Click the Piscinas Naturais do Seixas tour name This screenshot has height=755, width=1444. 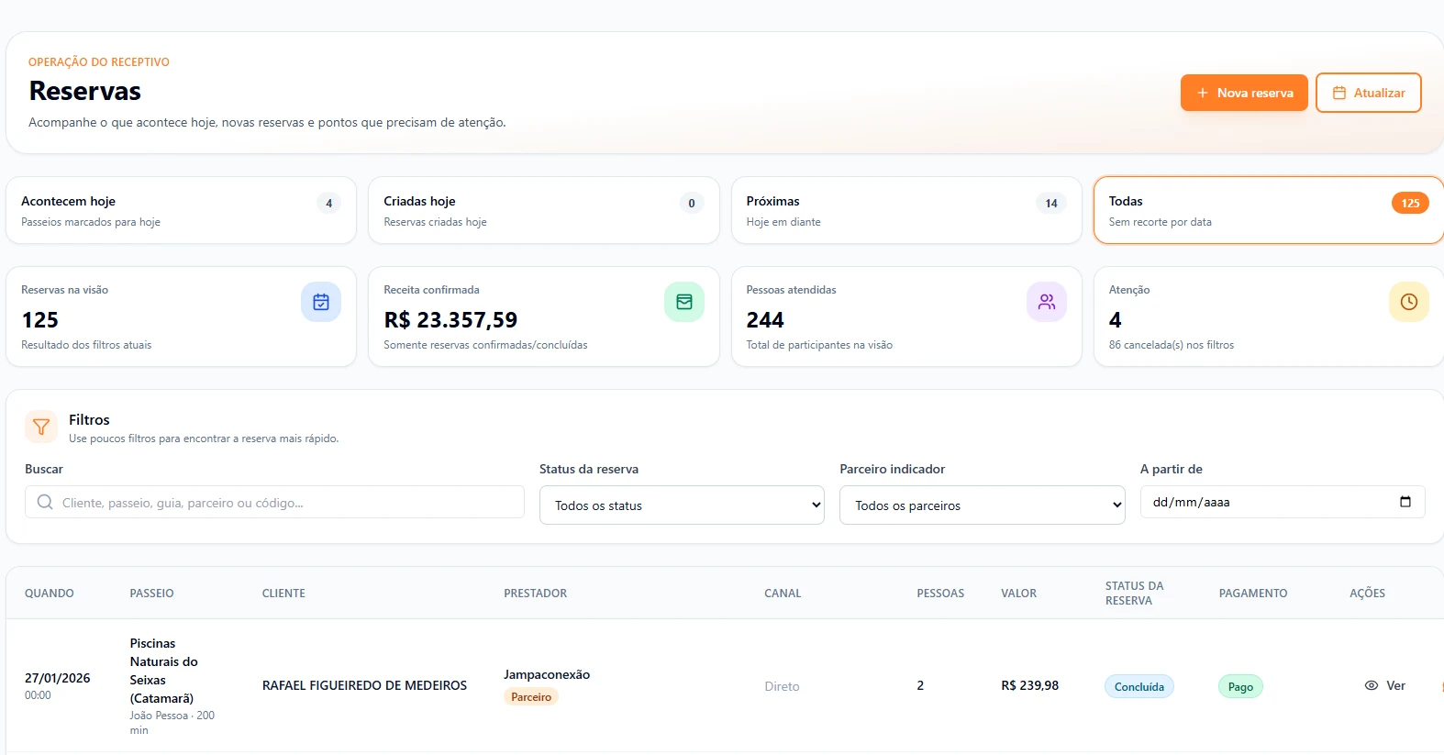(x=163, y=671)
